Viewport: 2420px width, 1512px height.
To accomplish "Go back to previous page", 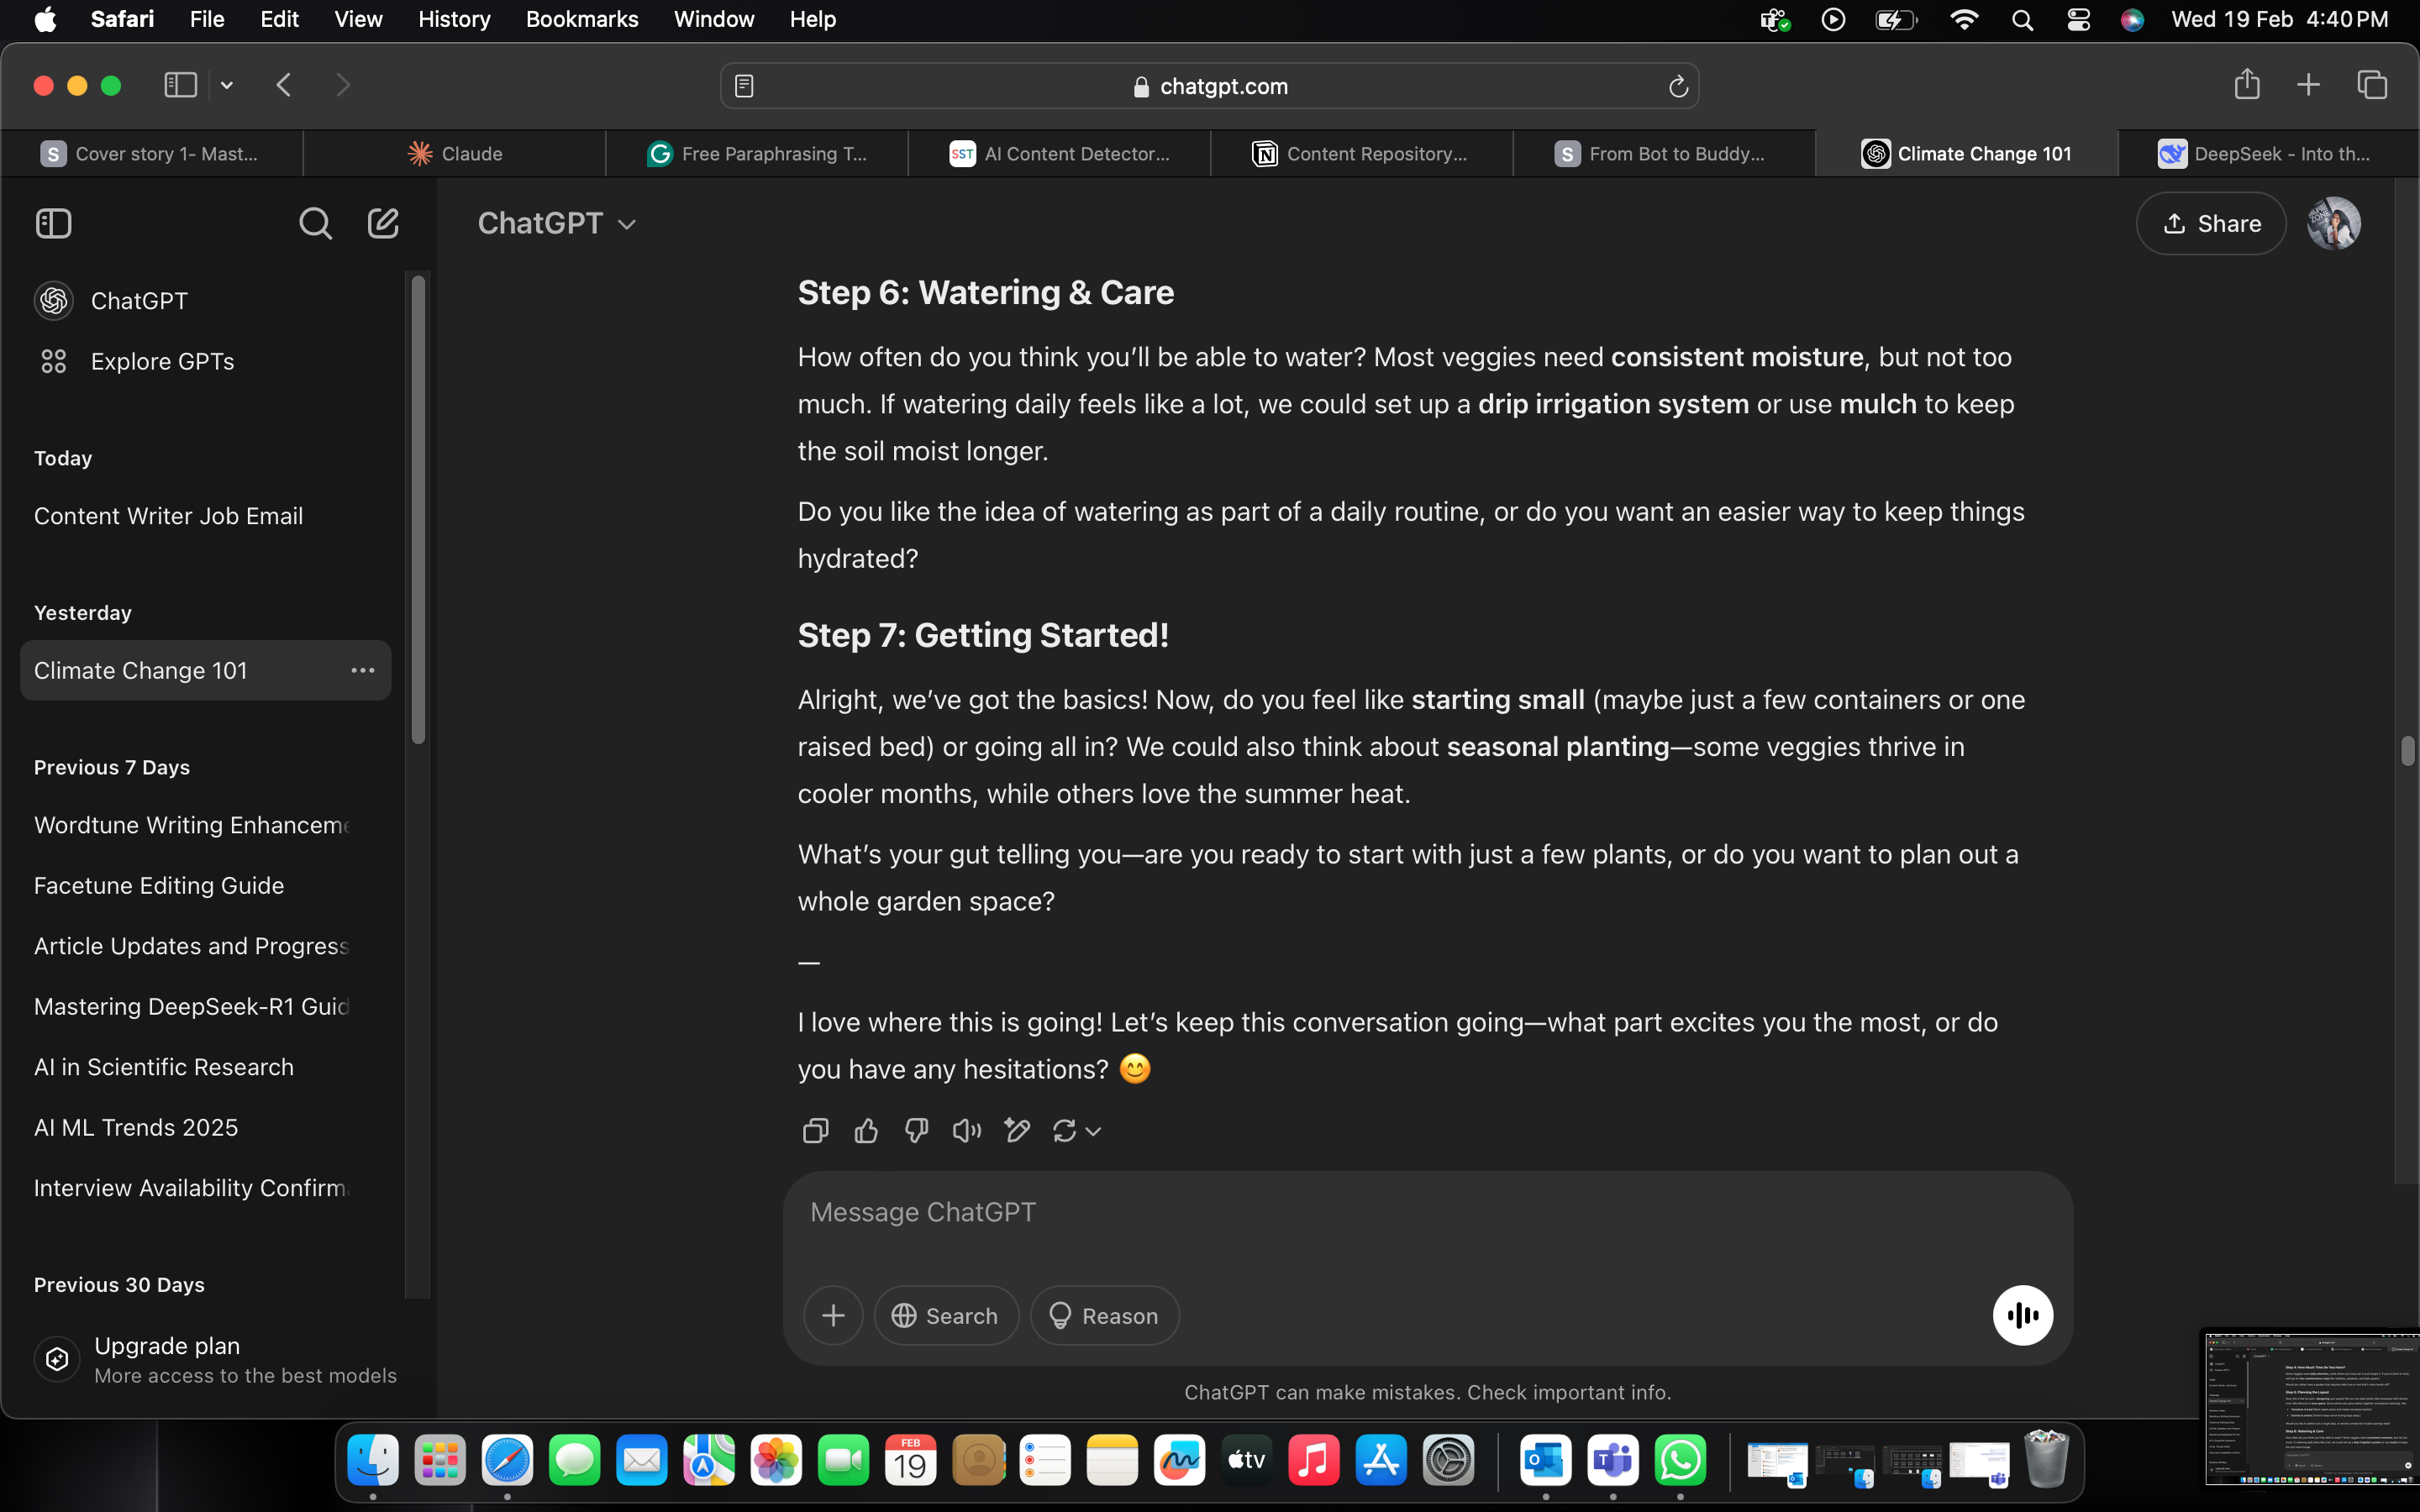I will point(284,85).
